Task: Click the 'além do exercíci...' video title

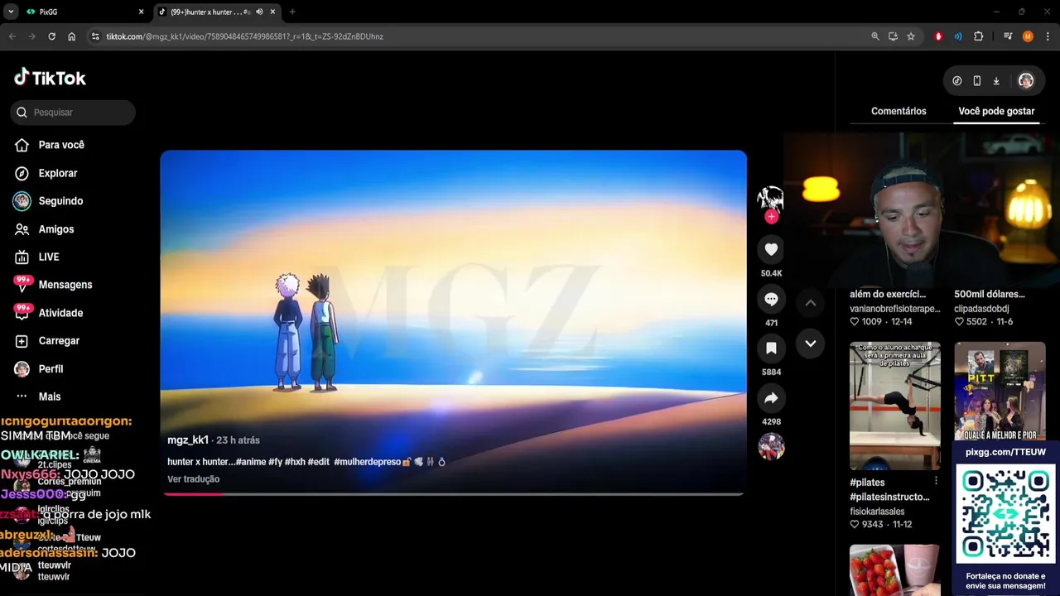Action: [888, 294]
